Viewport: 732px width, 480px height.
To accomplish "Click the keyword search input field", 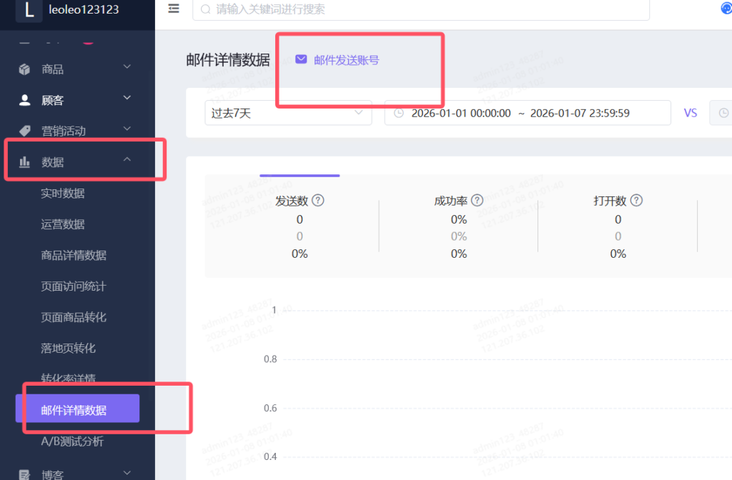I will [422, 9].
